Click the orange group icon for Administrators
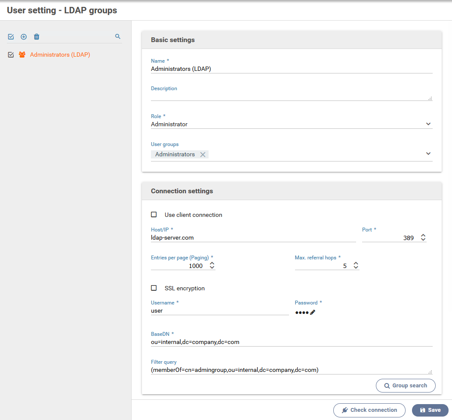 click(x=22, y=55)
